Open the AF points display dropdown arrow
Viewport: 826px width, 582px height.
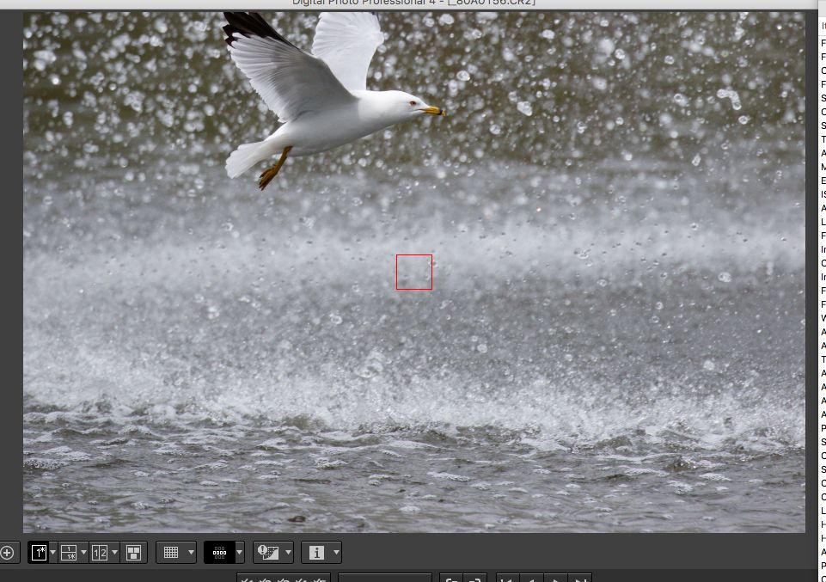click(x=239, y=553)
